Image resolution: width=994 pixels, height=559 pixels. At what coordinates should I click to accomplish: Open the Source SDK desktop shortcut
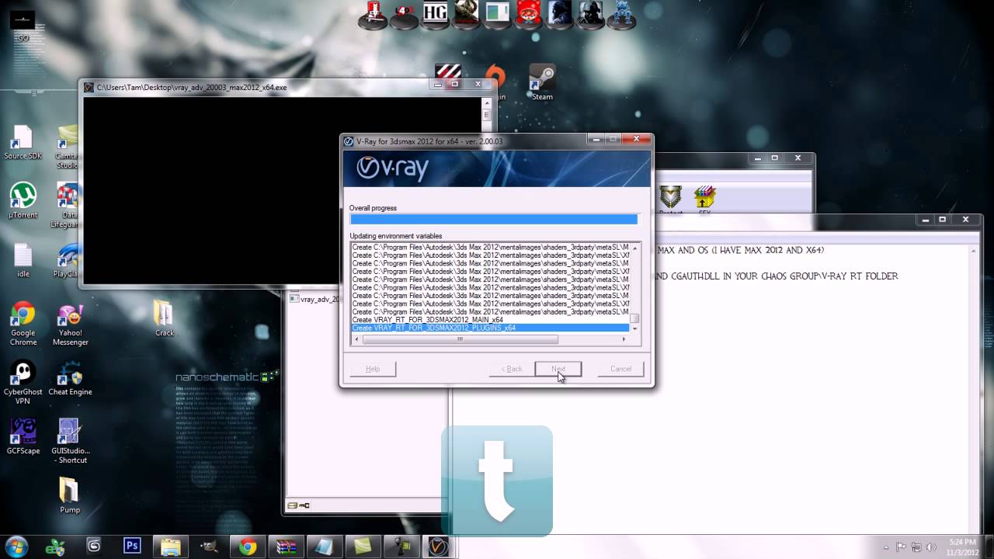[x=23, y=143]
